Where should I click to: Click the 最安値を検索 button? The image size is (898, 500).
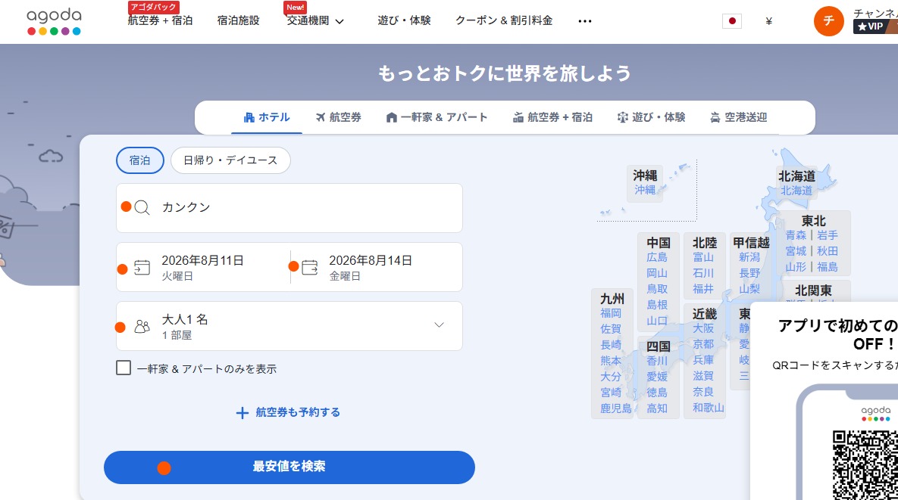pos(289,467)
